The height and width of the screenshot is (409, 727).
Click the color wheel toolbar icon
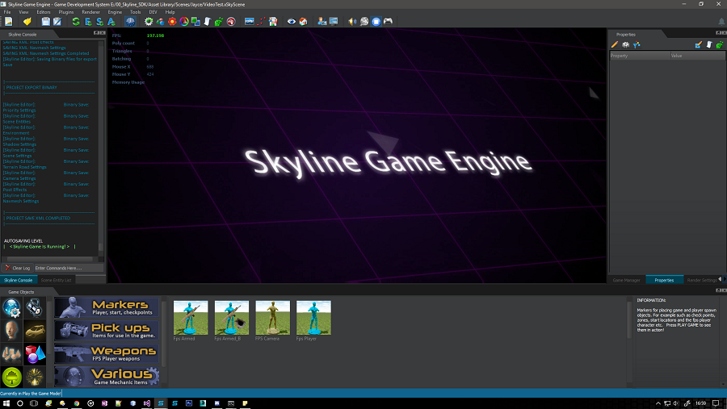click(x=184, y=21)
